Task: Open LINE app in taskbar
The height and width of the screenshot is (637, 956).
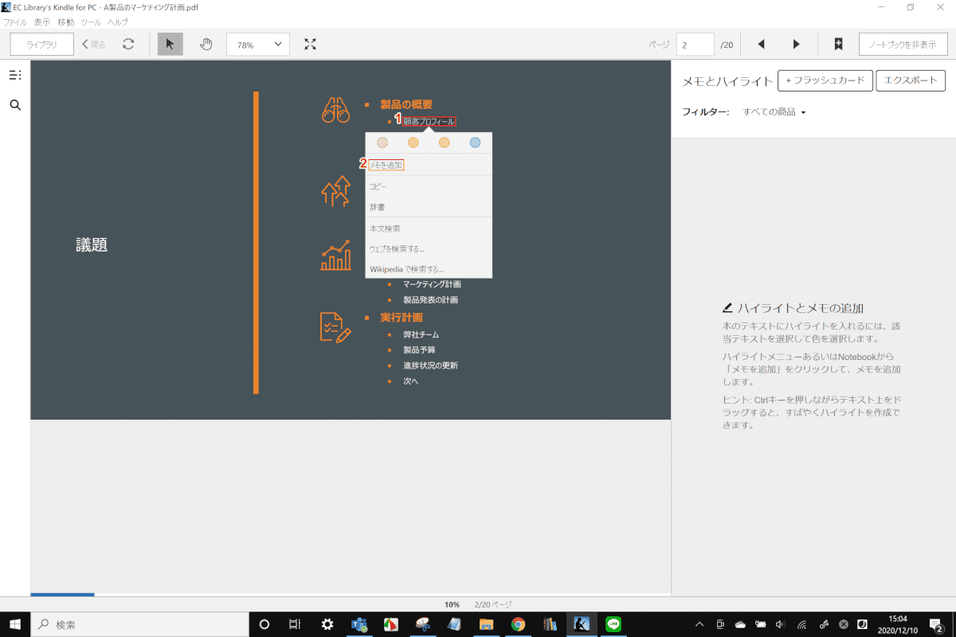Action: 613,624
